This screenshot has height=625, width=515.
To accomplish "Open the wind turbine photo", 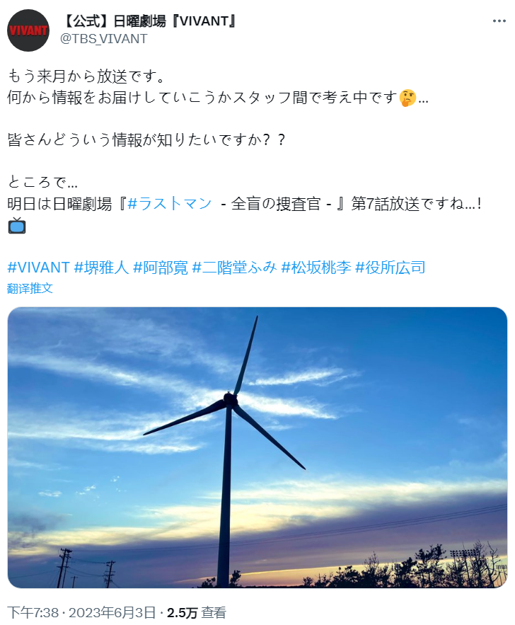I will (257, 447).
